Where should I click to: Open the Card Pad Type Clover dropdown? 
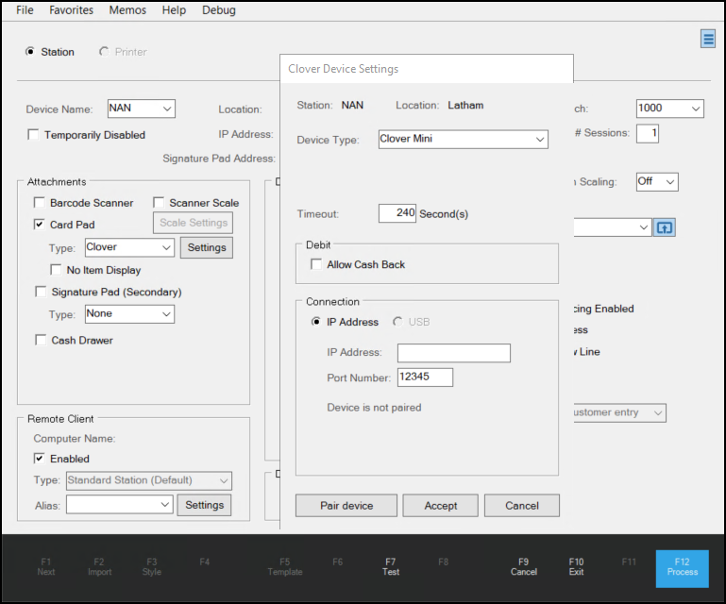(x=129, y=247)
